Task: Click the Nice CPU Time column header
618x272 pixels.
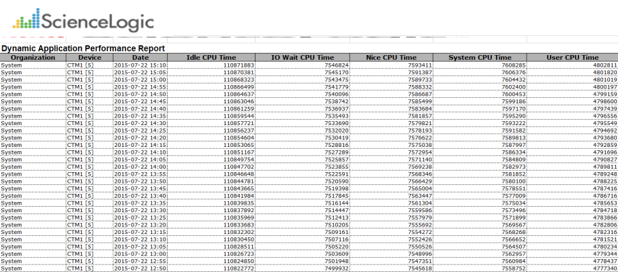Action: tap(391, 58)
